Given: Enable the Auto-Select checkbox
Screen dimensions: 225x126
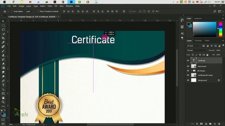Looking at the screenshot, I should (12, 11).
